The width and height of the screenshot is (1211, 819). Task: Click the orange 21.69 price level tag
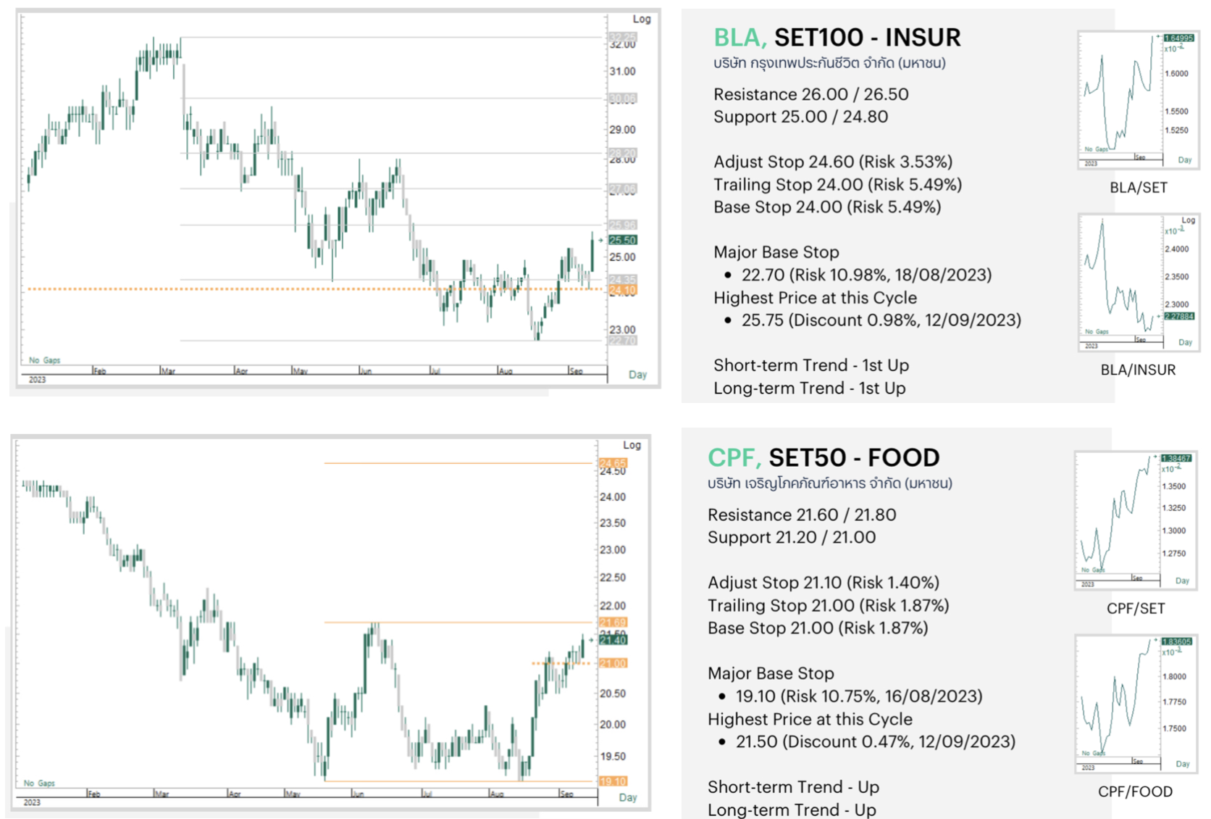[613, 623]
